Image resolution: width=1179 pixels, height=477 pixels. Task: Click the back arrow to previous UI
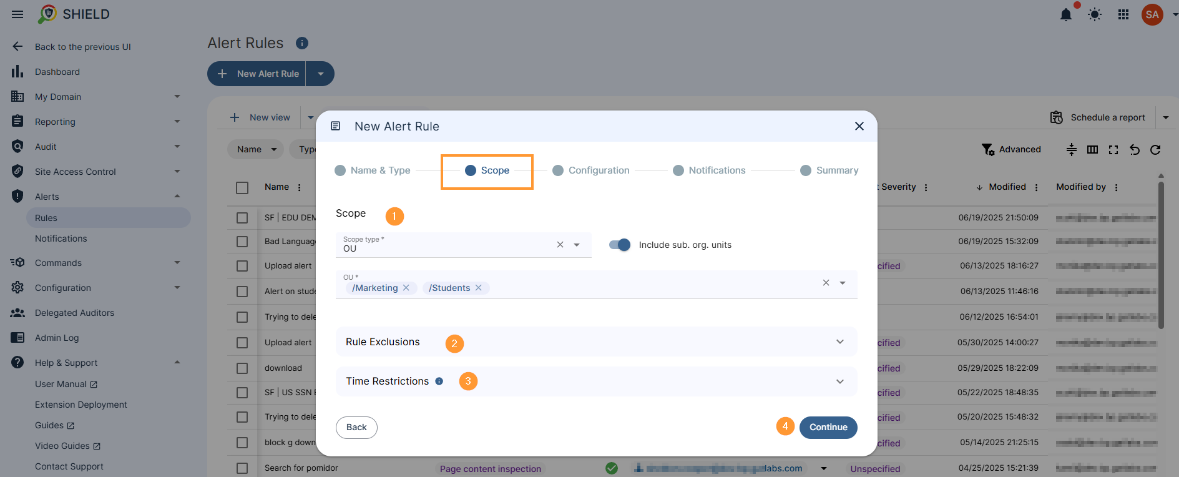[17, 46]
